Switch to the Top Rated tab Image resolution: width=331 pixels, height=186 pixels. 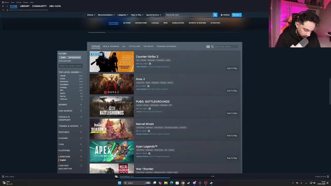point(148,47)
